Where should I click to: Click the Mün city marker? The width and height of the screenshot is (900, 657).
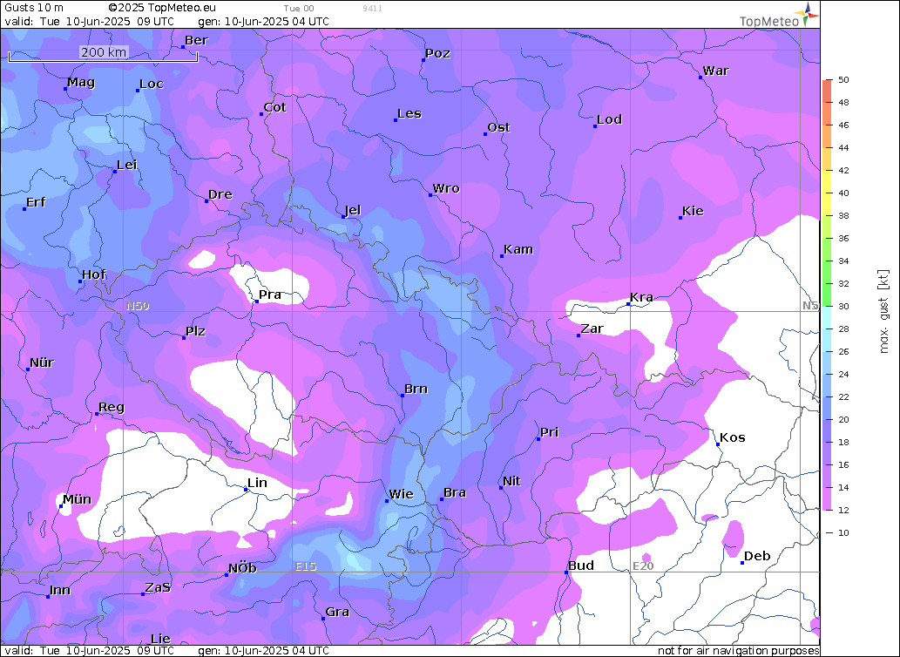61,506
